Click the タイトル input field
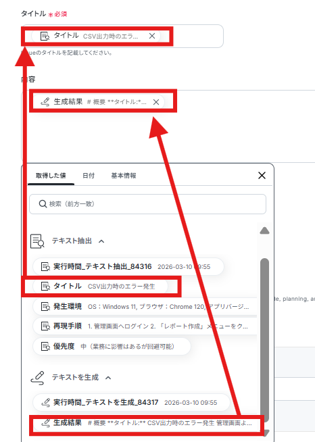315x442 pixels. pos(122,36)
